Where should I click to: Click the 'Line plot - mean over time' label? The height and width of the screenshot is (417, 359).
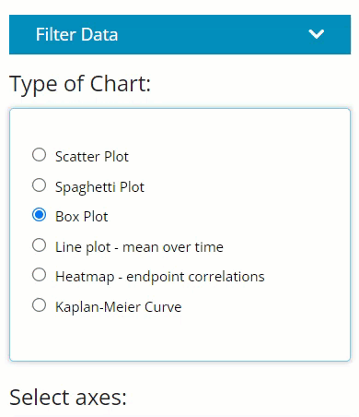pos(139,247)
